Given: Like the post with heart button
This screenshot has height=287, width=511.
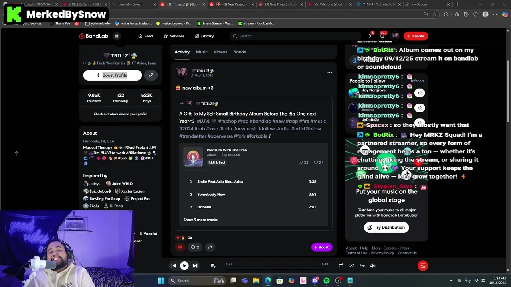Looking at the screenshot, I should [180, 247].
